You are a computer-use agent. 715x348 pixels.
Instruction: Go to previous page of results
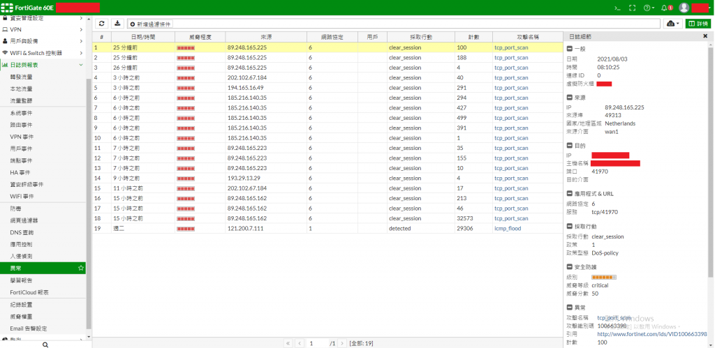[x=299, y=343]
